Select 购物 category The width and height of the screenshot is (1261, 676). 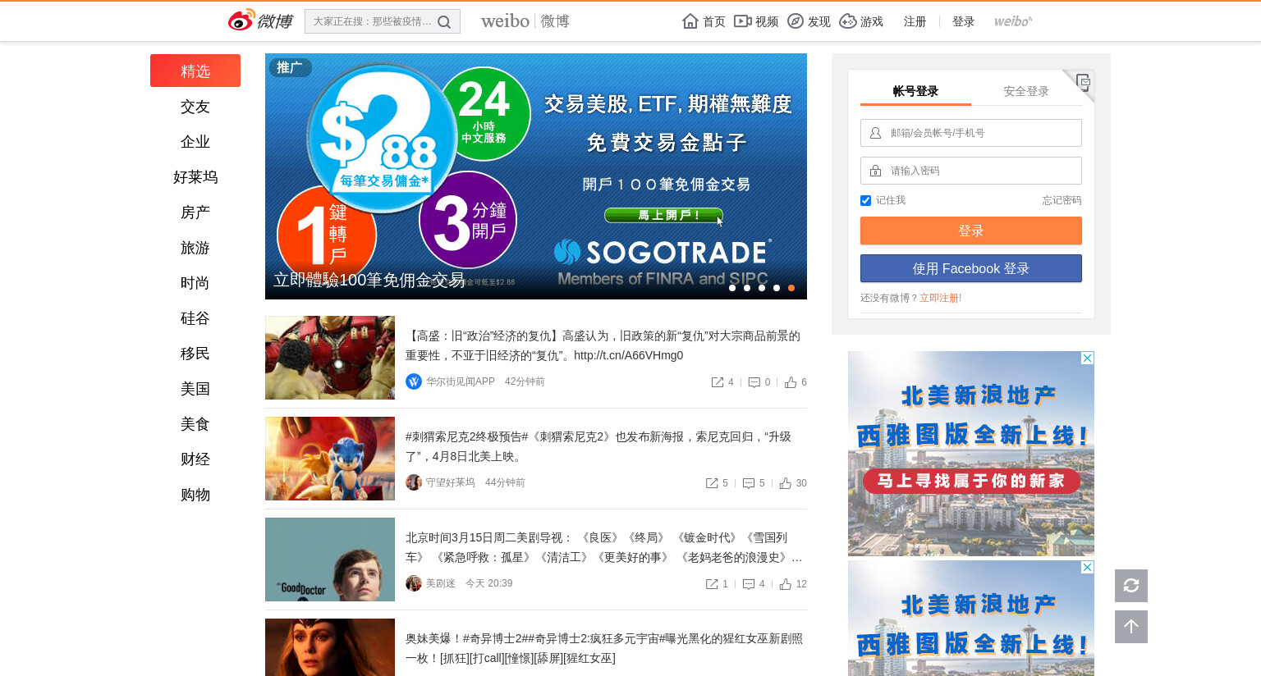(195, 495)
